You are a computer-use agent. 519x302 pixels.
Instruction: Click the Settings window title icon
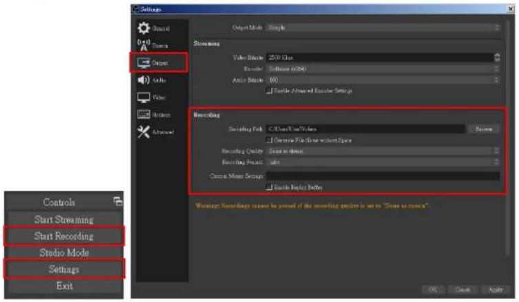click(136, 9)
